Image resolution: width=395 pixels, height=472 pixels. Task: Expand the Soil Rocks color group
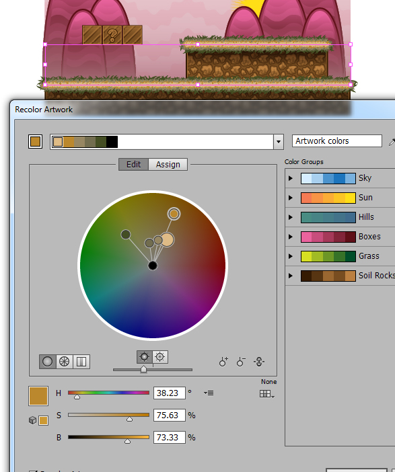coord(291,276)
